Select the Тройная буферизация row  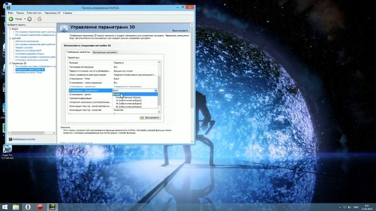coord(90,98)
